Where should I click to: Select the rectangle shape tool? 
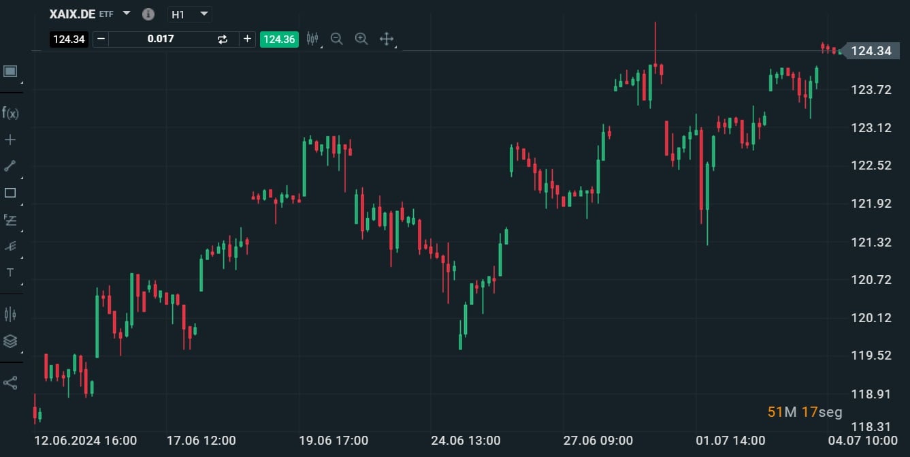(10, 193)
